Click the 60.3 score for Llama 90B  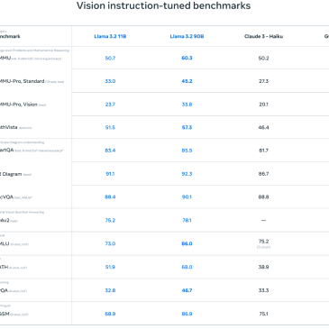[x=187, y=58]
